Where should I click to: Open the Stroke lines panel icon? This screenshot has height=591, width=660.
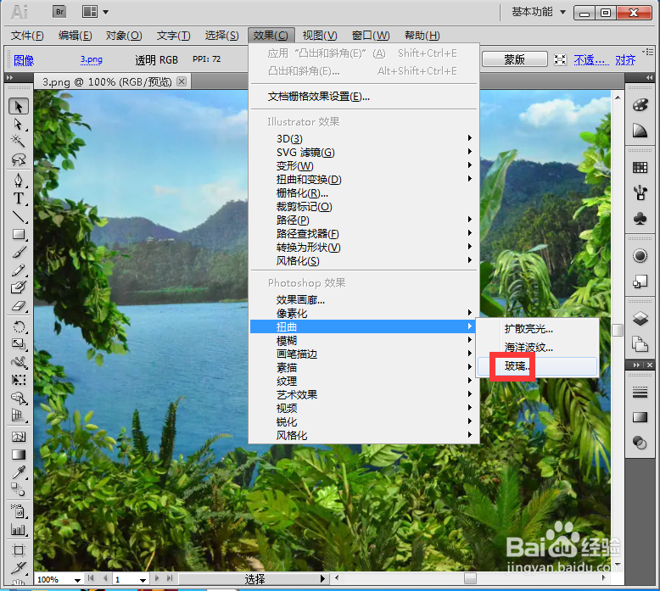pyautogui.click(x=640, y=393)
